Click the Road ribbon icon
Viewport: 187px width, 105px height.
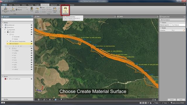32,9
